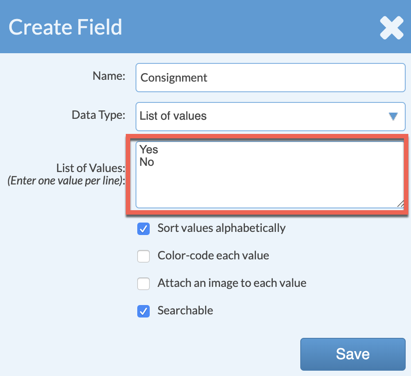The image size is (411, 376).
Task: Click the "Searchable" label text
Action: click(x=185, y=310)
